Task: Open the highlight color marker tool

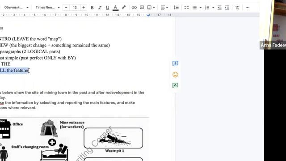Action: (x=124, y=8)
